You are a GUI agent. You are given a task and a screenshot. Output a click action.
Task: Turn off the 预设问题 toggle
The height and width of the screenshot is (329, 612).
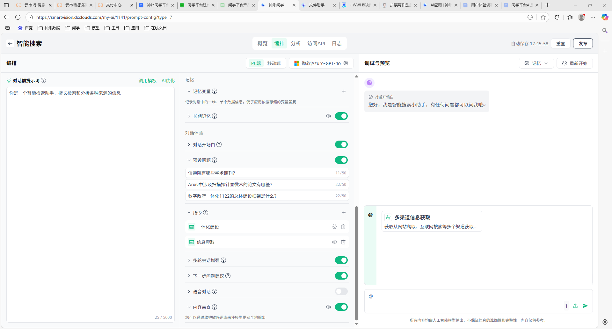coord(341,160)
